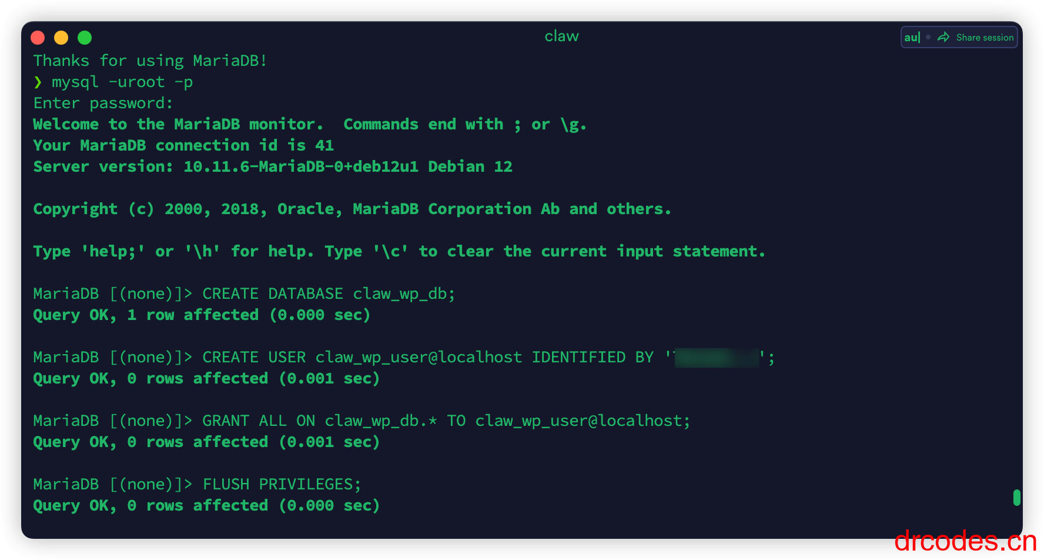The image size is (1044, 560).
Task: Close the claw terminal window
Action: 38,38
